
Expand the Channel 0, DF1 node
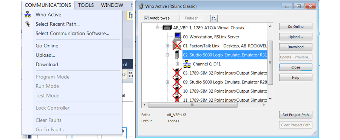pyautogui.click(x=177, y=64)
